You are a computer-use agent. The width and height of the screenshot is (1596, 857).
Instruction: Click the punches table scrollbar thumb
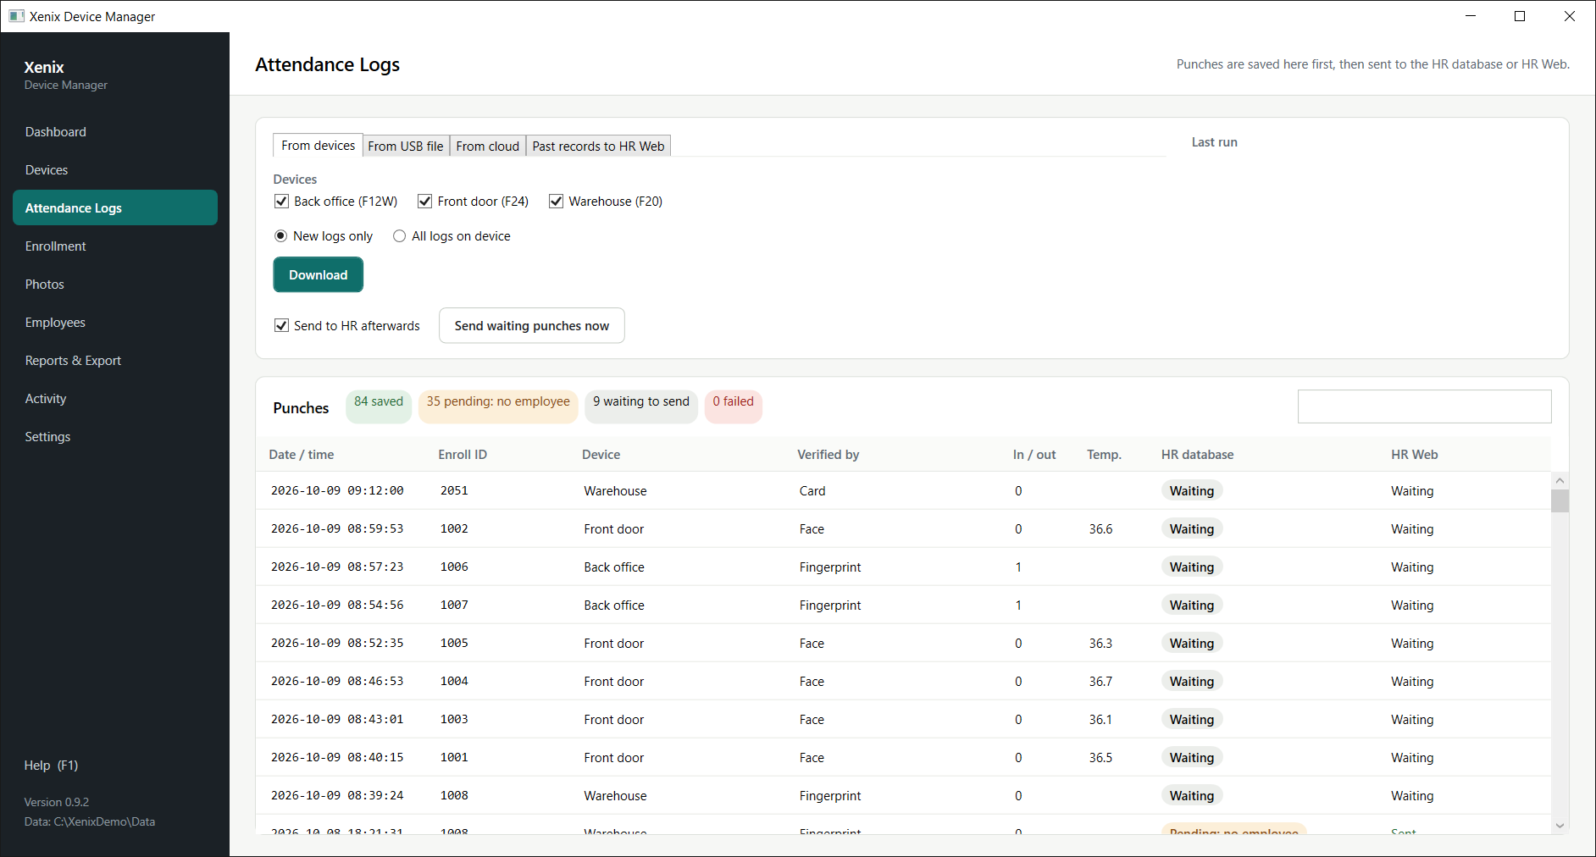(x=1560, y=501)
